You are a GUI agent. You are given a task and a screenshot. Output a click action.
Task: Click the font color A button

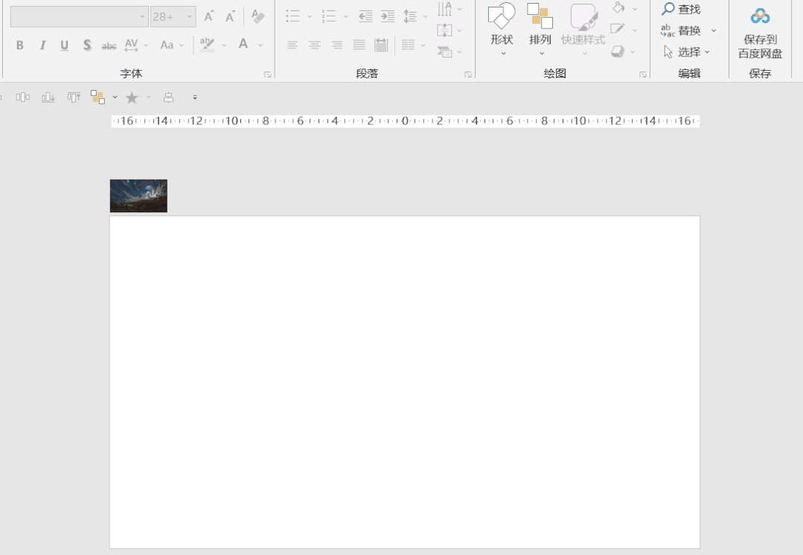(243, 45)
